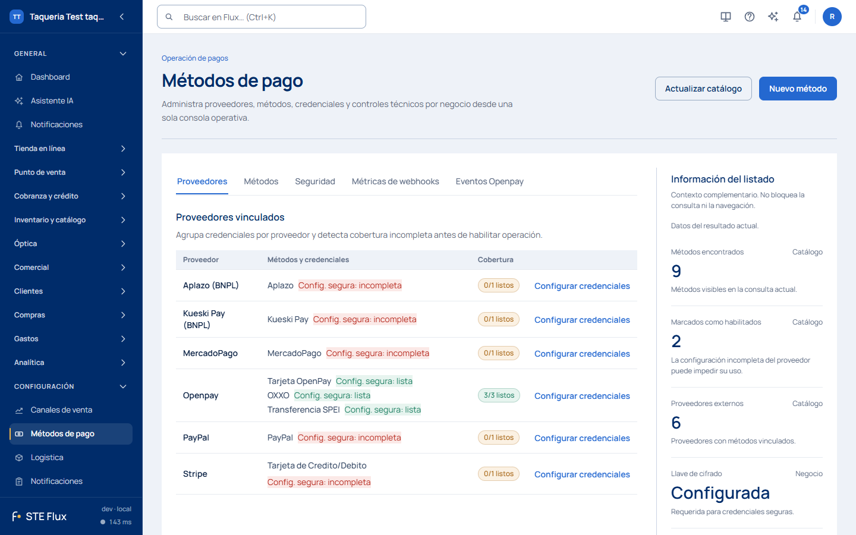Image resolution: width=856 pixels, height=535 pixels.
Task: Open Asistente IA sparkle icon in sidebar
Action: (x=19, y=101)
